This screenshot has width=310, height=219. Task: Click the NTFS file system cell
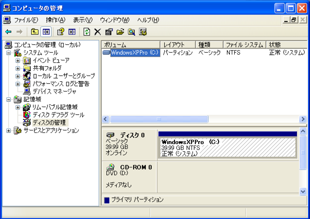click(x=233, y=53)
